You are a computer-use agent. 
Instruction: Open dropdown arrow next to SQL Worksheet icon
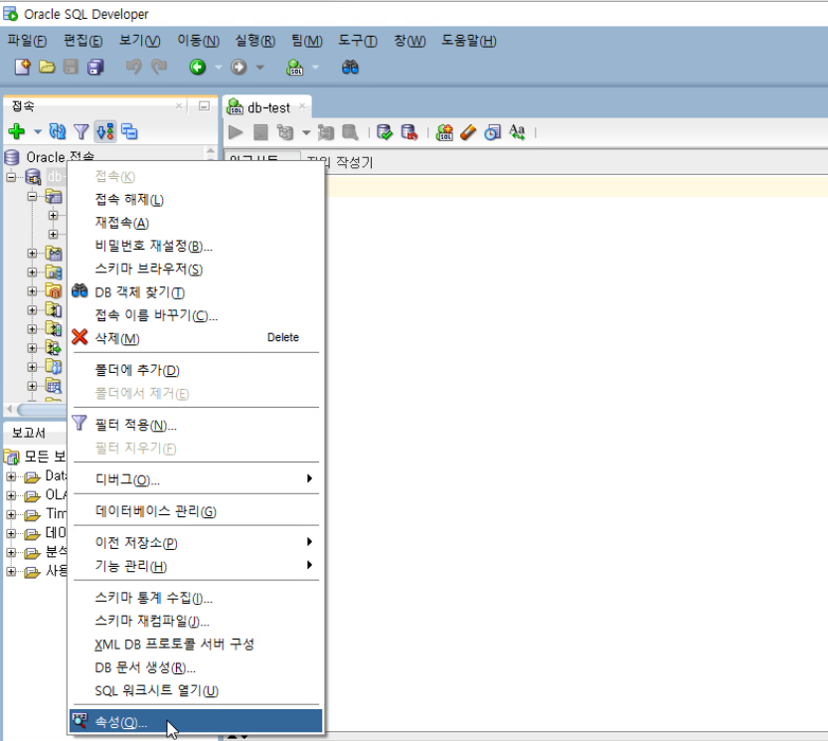point(315,67)
